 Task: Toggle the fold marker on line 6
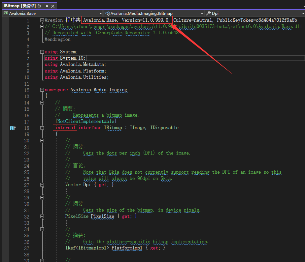42,52
